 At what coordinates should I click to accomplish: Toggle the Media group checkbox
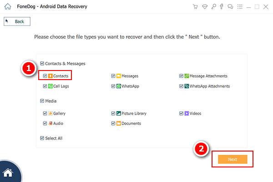click(42, 101)
